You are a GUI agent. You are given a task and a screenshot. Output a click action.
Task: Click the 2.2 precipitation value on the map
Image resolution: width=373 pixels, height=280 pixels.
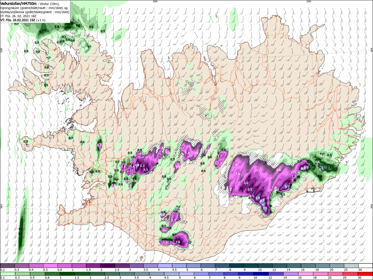294,176
